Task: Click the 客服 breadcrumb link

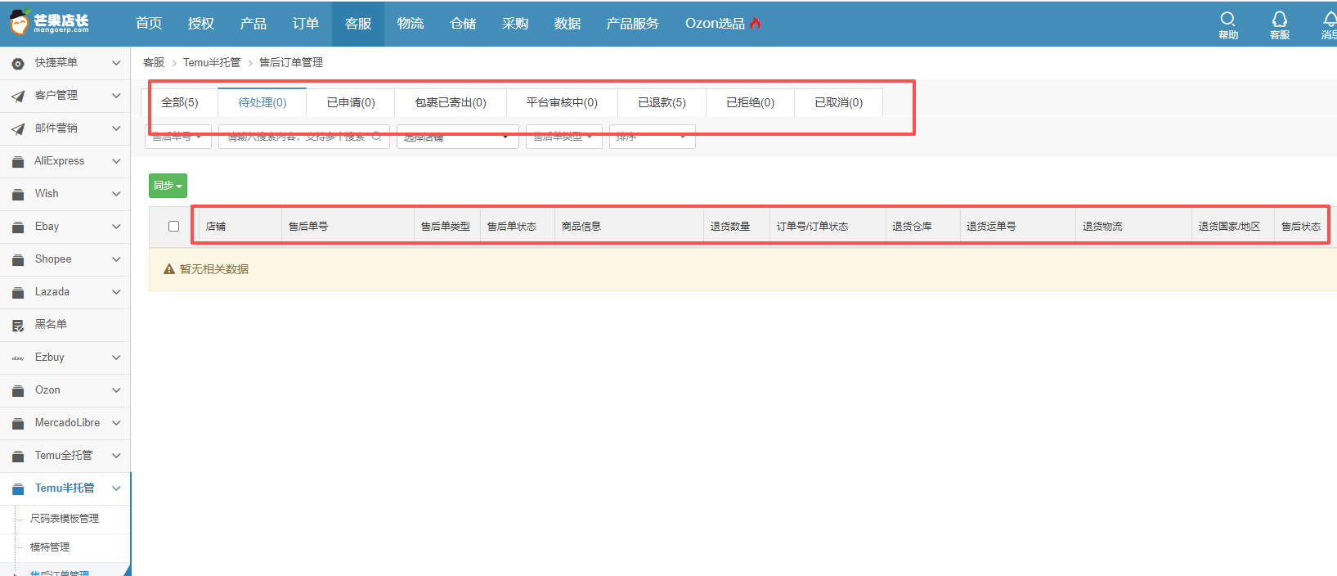Action: pos(154,62)
